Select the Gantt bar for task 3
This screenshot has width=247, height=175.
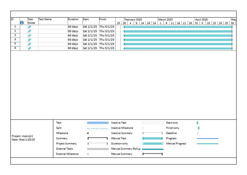[x=178, y=35]
